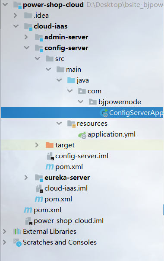
Task: Select the power-shop-cloud project name
Action: coord(53,5)
